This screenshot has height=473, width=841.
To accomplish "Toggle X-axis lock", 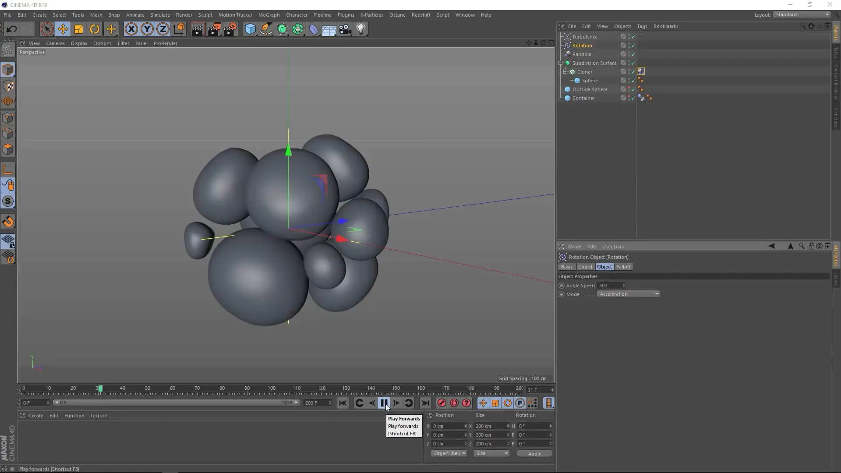I will (x=131, y=29).
